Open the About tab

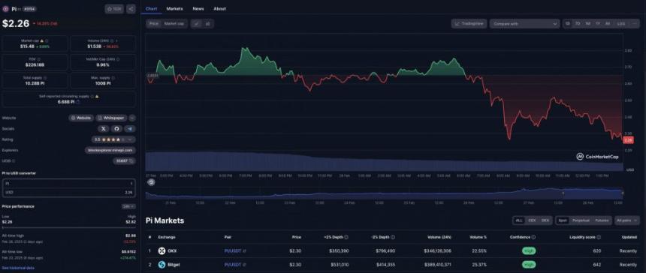[x=219, y=9]
